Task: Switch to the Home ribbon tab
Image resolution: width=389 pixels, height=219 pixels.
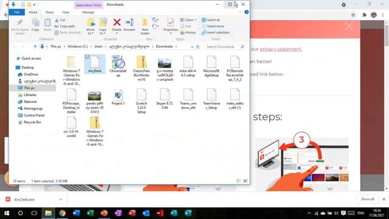Action: (x=33, y=12)
